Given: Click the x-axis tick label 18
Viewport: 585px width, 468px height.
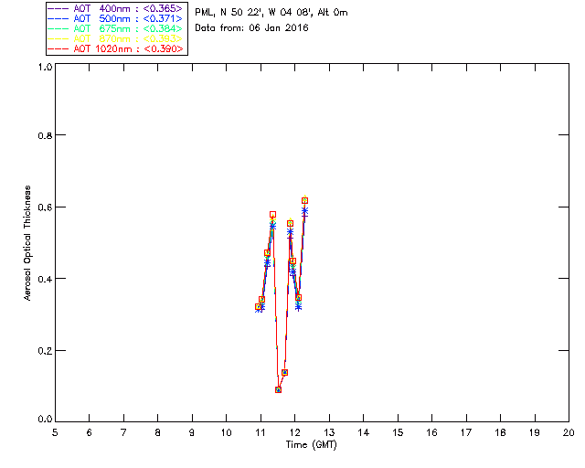Looking at the screenshot, I should pyautogui.click(x=500, y=432).
